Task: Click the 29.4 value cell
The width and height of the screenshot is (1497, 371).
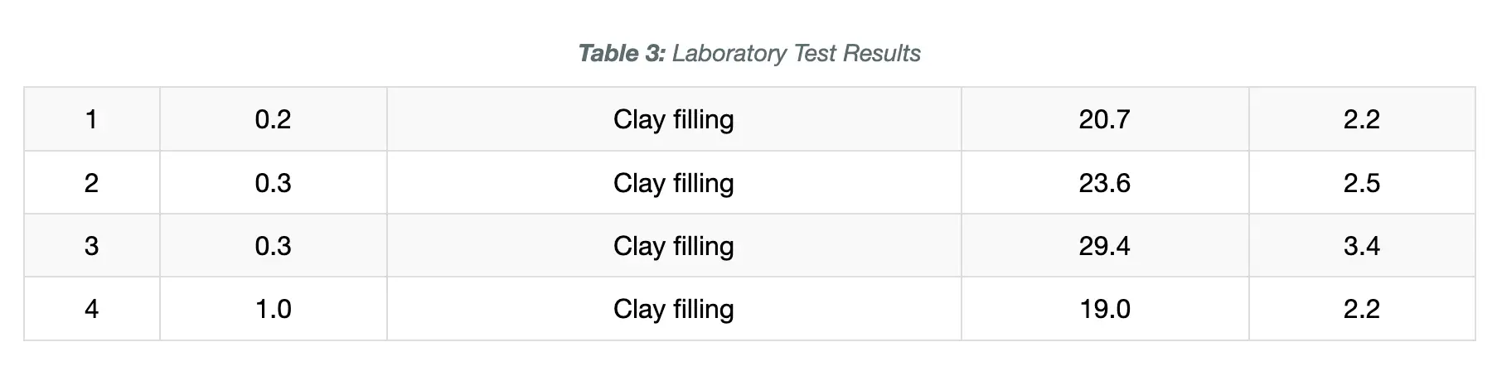Action: coord(1105,245)
